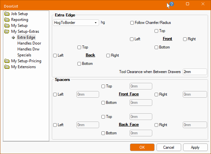Click the Job Setup folder icon
The height and width of the screenshot is (154, 211).
pos(7,14)
